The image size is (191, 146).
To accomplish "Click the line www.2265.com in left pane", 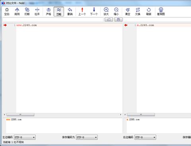I will tap(27, 25).
